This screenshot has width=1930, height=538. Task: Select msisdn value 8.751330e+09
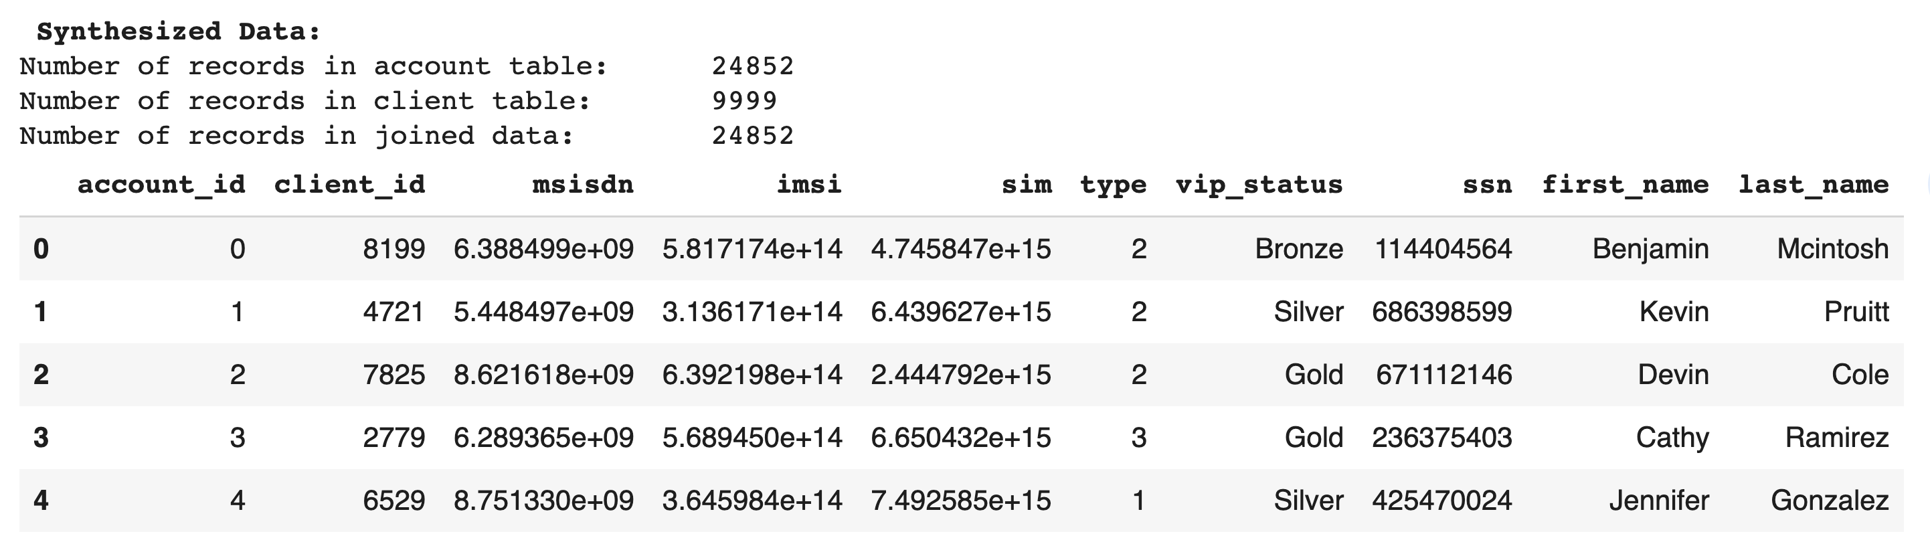click(543, 501)
